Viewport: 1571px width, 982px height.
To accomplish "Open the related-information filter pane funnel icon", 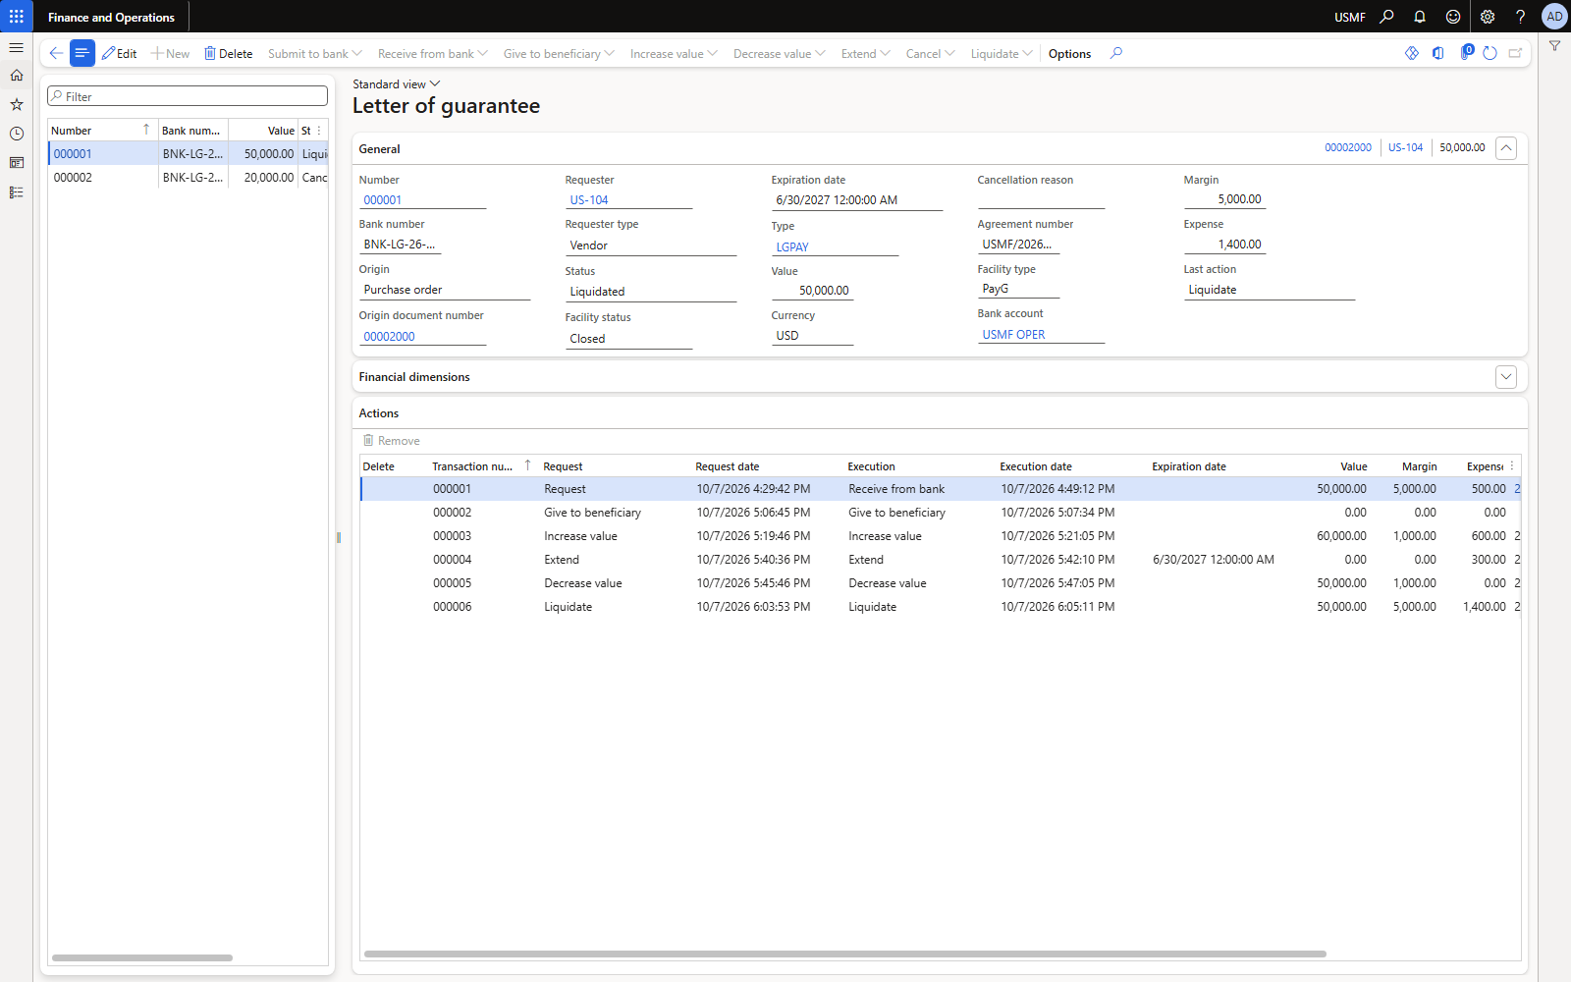I will (x=1554, y=46).
